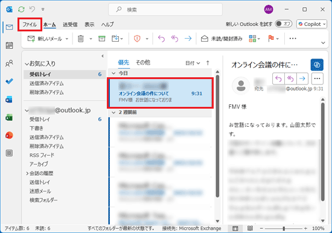
Task: Open the Calendar view in sidebar
Action: [x=9, y=45]
